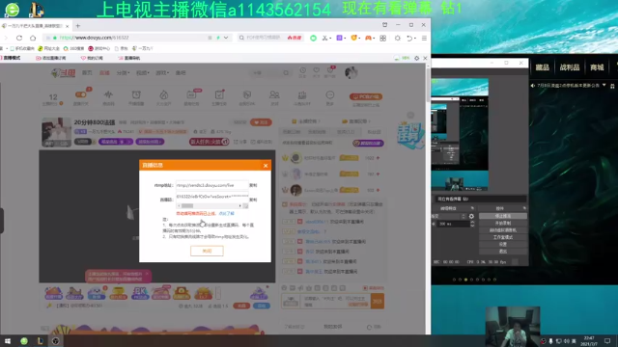Expand the dropdown beside the orange shield icon
This screenshot has width=618, height=347.
pos(359,39)
